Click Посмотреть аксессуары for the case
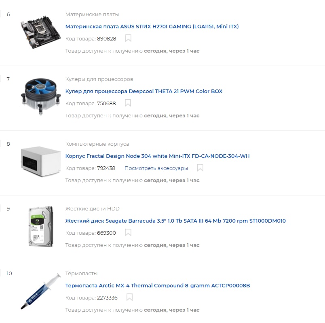This screenshot has height=323, width=325. (x=156, y=168)
